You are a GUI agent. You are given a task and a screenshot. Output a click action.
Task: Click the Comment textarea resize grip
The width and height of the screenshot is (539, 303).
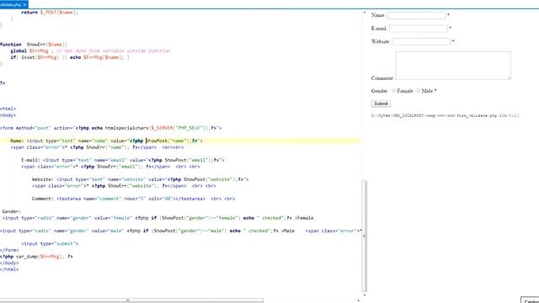(510, 78)
